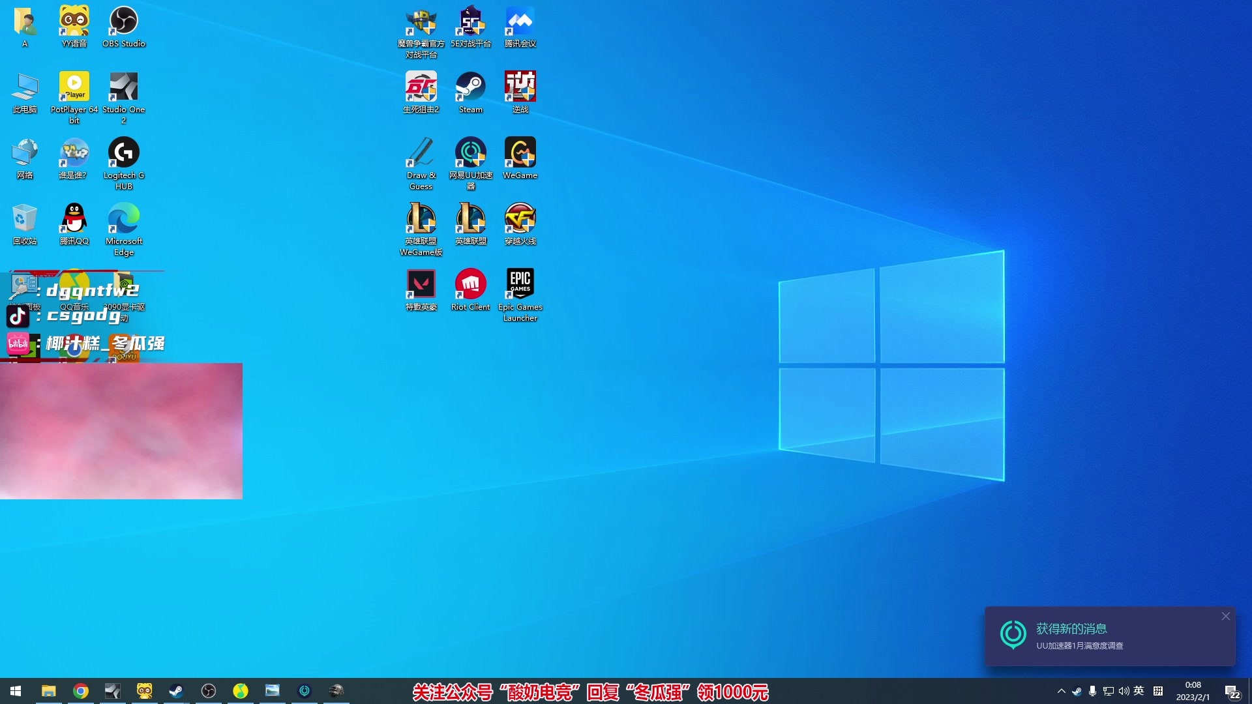Open the OBS Studio desktop shortcut

[x=123, y=22]
